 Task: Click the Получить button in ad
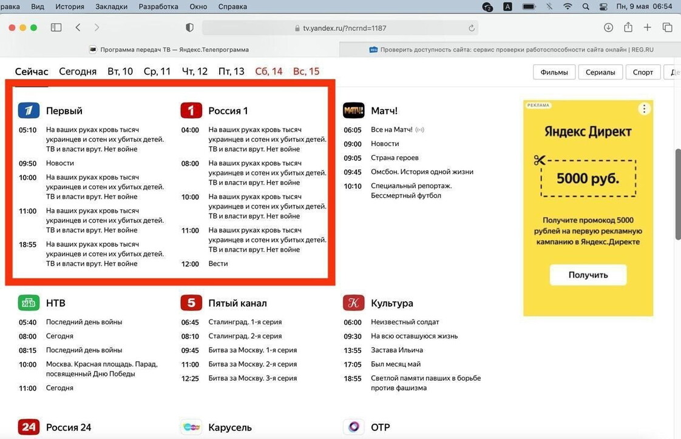coord(588,275)
